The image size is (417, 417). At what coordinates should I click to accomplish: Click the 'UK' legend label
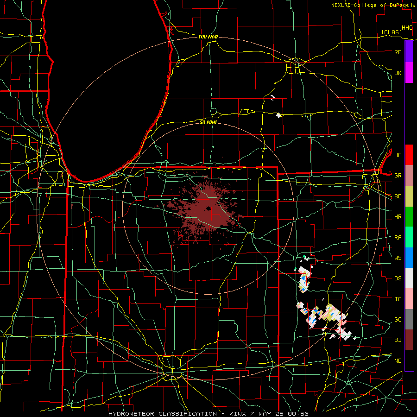pyautogui.click(x=398, y=73)
